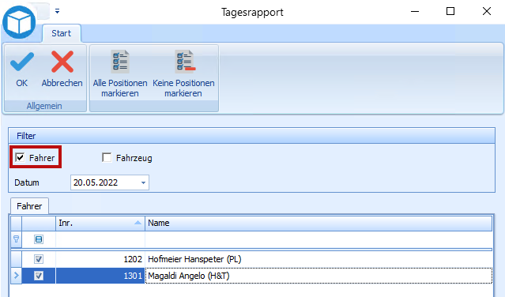
Task: Click the filter row funnel icon
Action: coord(16,239)
